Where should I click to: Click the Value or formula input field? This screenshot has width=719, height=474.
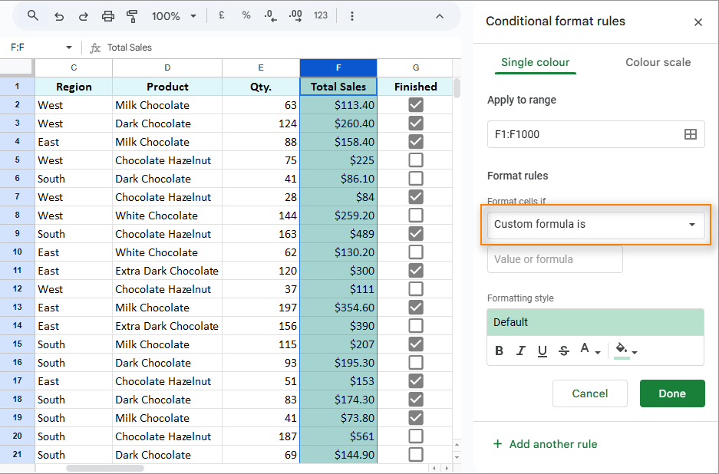coord(554,259)
